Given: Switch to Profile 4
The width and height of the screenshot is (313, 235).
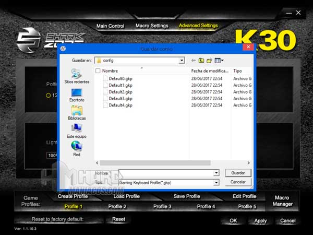Looking at the screenshot, I should click(206, 206).
